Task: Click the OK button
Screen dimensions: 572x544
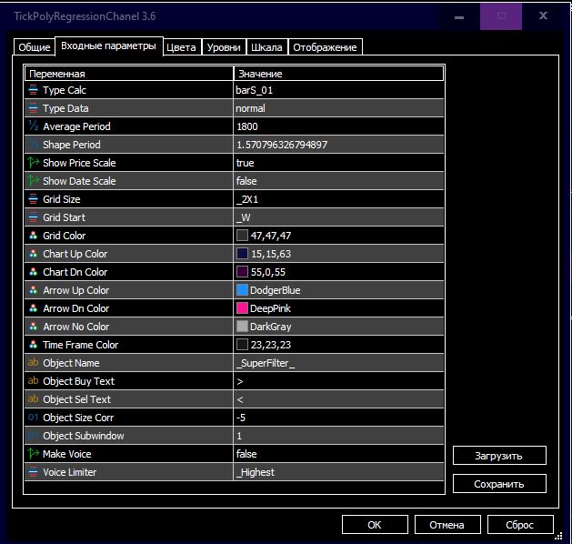Action: tap(375, 525)
